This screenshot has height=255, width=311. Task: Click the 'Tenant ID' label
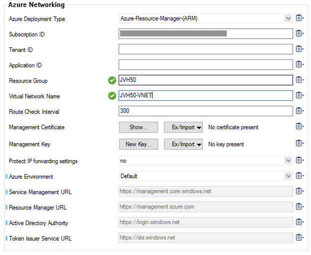[21, 50]
